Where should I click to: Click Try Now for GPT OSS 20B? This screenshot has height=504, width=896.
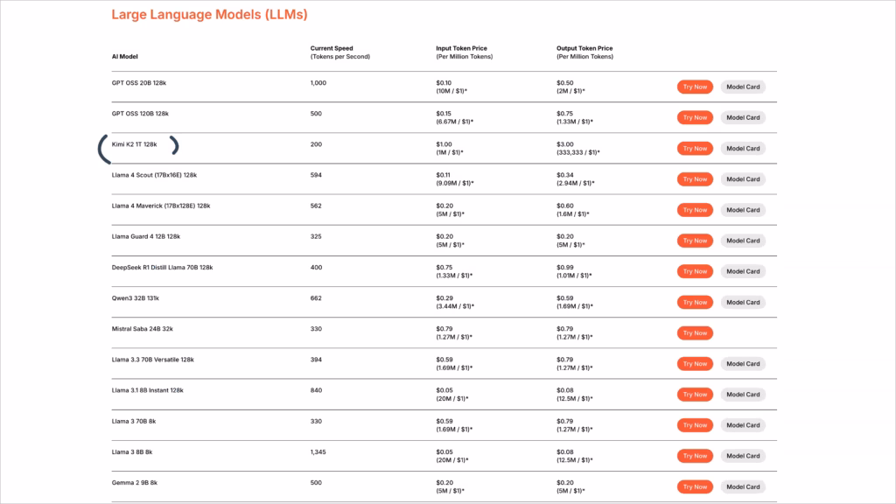695,87
